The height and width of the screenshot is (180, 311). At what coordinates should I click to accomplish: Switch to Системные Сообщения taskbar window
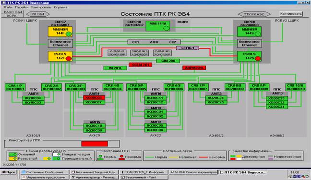45,172
